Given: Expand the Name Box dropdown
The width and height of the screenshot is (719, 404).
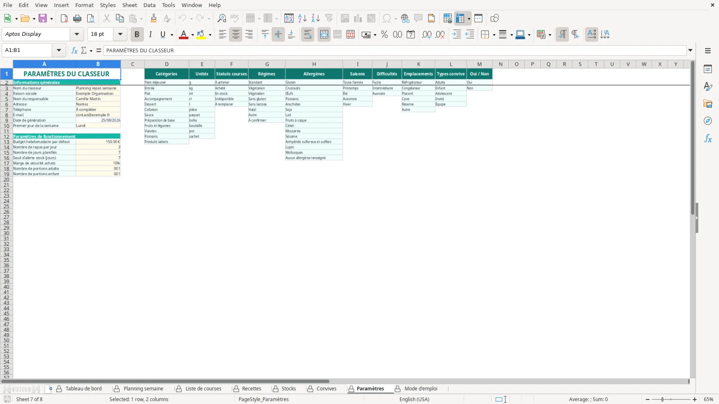Looking at the screenshot, I should click(59, 50).
